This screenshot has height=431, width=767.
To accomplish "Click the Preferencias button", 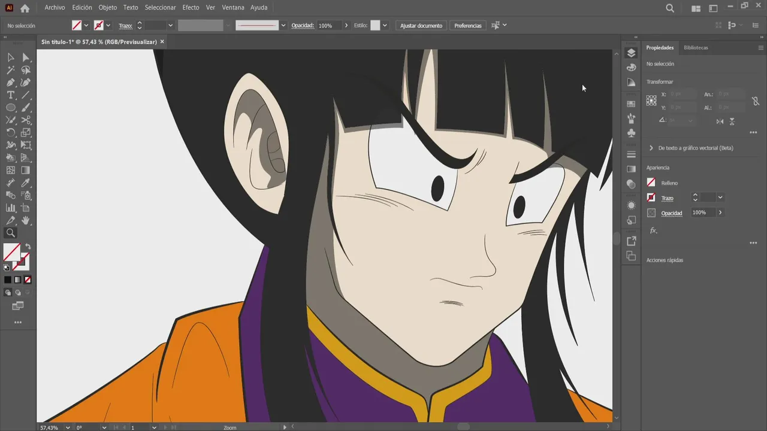I will click(x=468, y=26).
